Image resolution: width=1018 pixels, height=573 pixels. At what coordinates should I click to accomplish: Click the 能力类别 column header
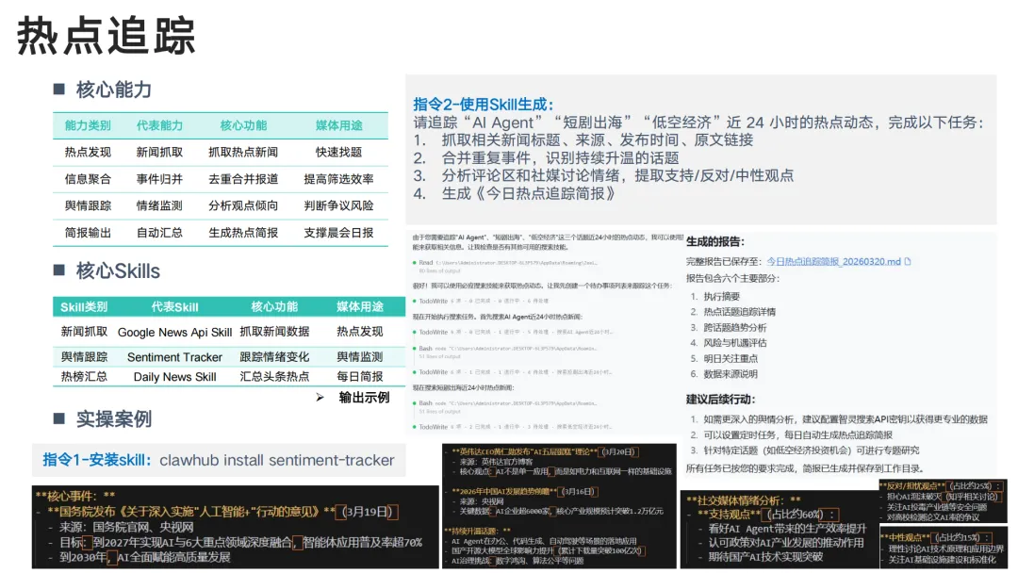coord(88,125)
